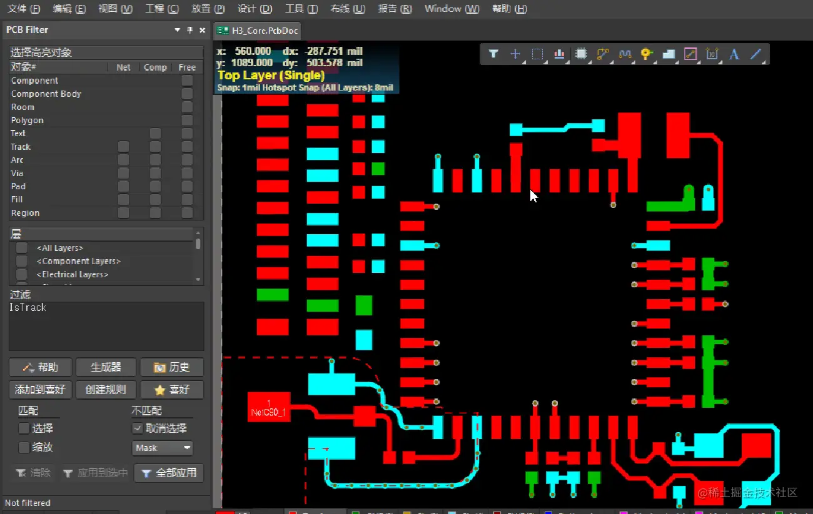Check the Free box in the Polygon row
The image size is (813, 514).
(x=187, y=121)
